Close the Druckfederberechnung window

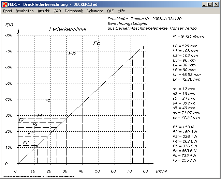(216, 4)
